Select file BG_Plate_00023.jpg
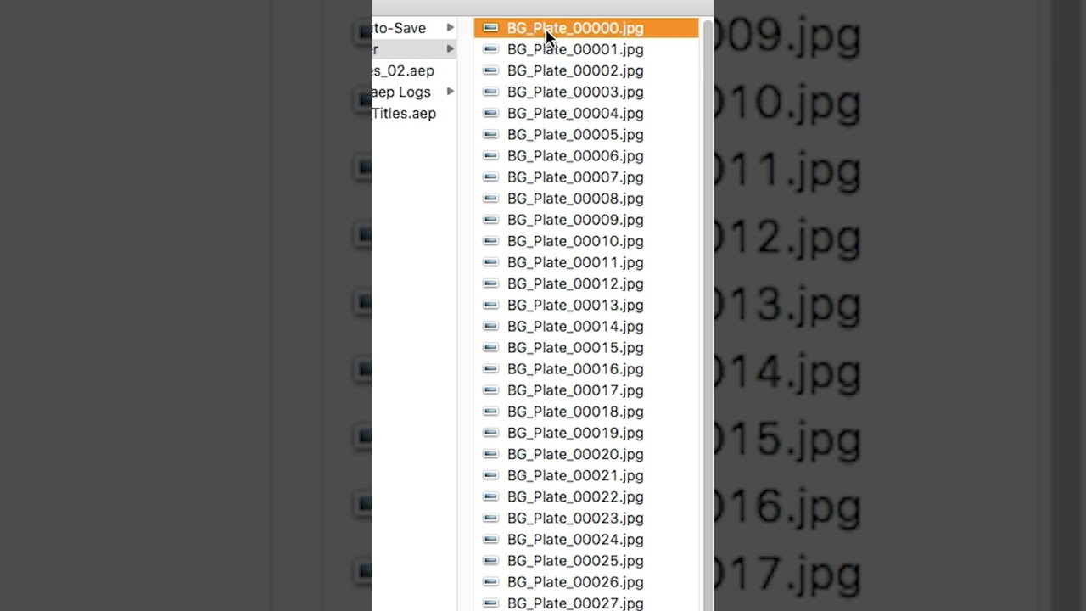 586,518
